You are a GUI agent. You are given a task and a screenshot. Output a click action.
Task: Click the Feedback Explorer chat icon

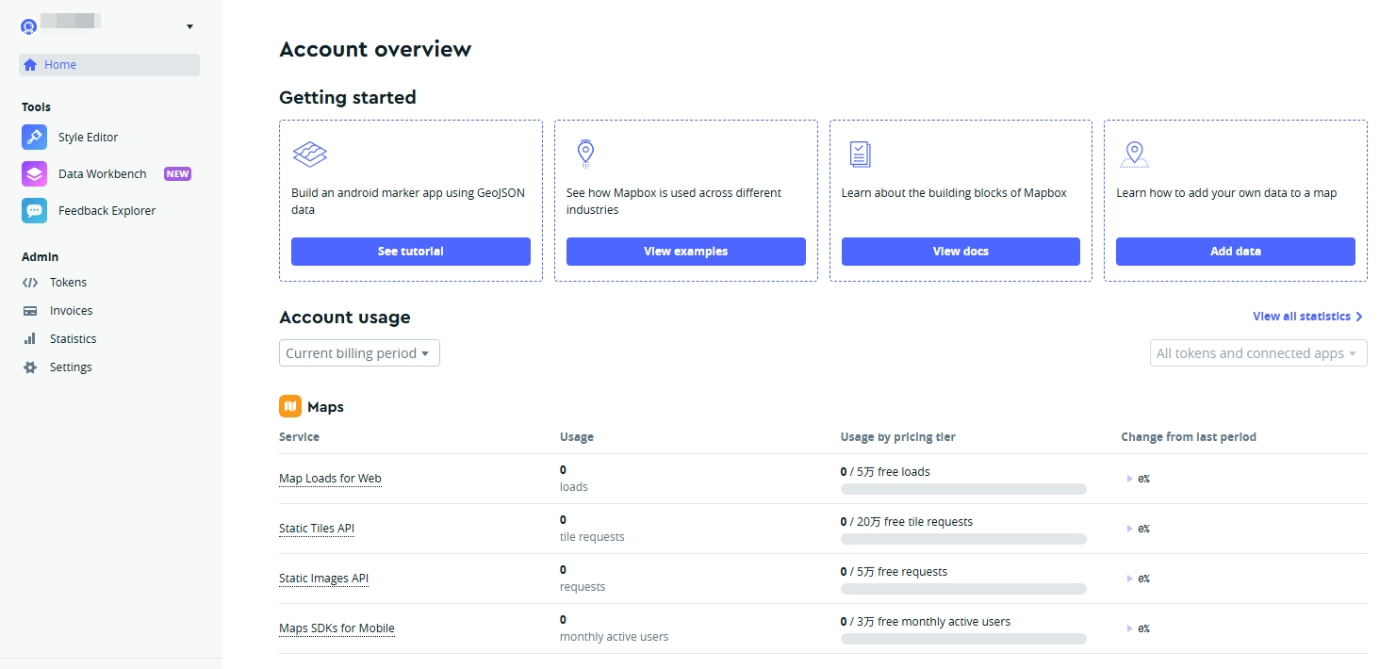pyautogui.click(x=34, y=210)
